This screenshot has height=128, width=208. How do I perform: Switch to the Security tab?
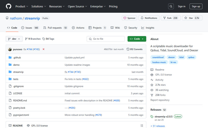click(x=131, y=28)
